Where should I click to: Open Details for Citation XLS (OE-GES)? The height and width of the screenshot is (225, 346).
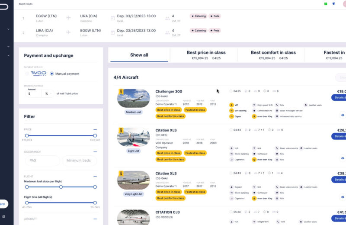(x=339, y=136)
